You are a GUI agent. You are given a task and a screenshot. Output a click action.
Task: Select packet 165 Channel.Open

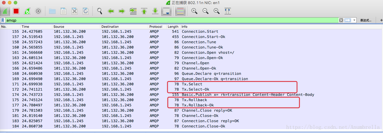click(x=191, y=63)
